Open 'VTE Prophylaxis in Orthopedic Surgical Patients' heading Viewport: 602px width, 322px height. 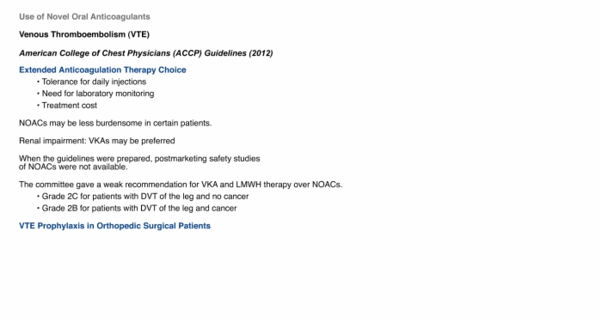click(x=114, y=226)
